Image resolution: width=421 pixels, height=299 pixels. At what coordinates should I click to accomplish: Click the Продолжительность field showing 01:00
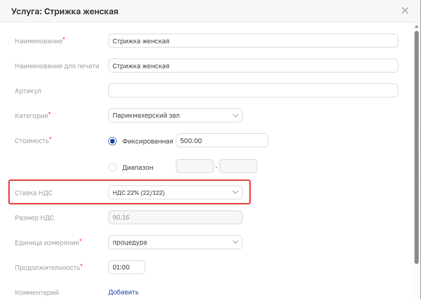point(126,267)
